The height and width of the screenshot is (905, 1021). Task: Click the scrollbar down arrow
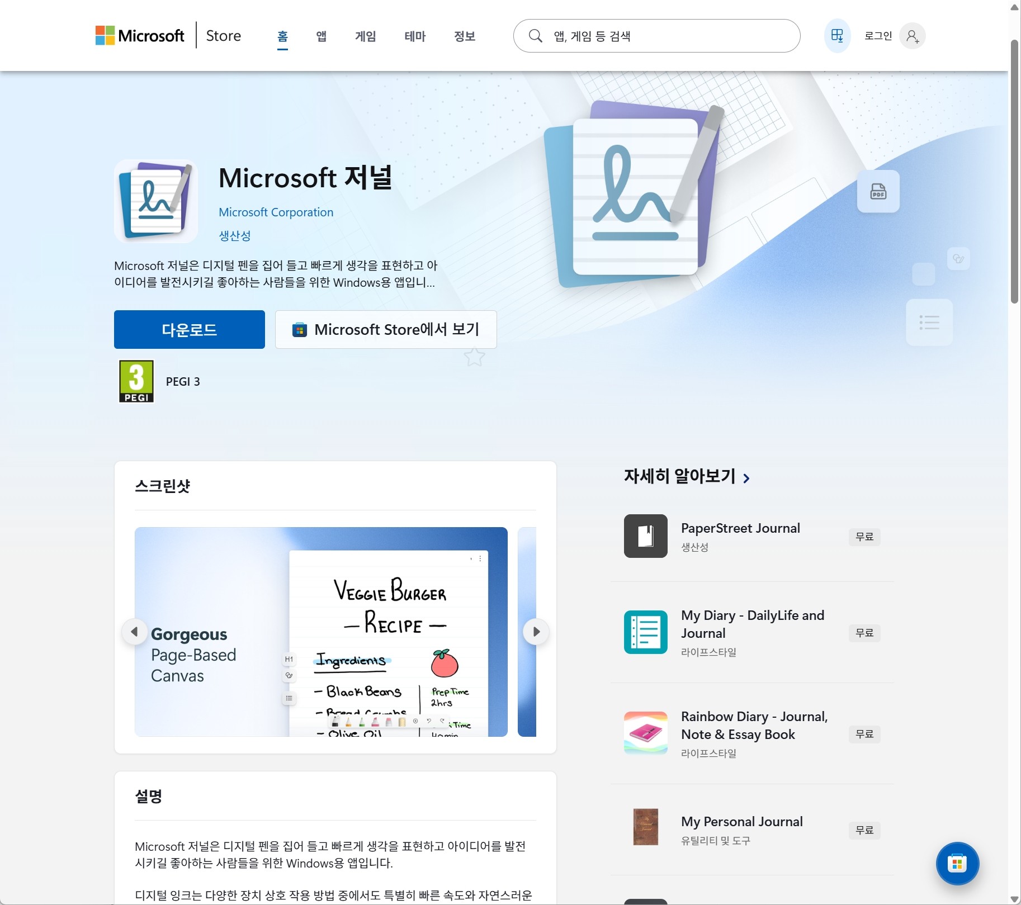tap(1014, 899)
